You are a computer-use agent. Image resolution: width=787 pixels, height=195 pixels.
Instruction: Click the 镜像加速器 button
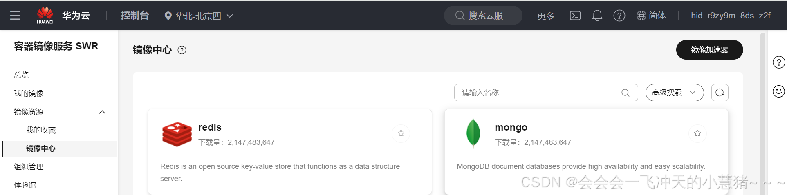[x=709, y=50]
